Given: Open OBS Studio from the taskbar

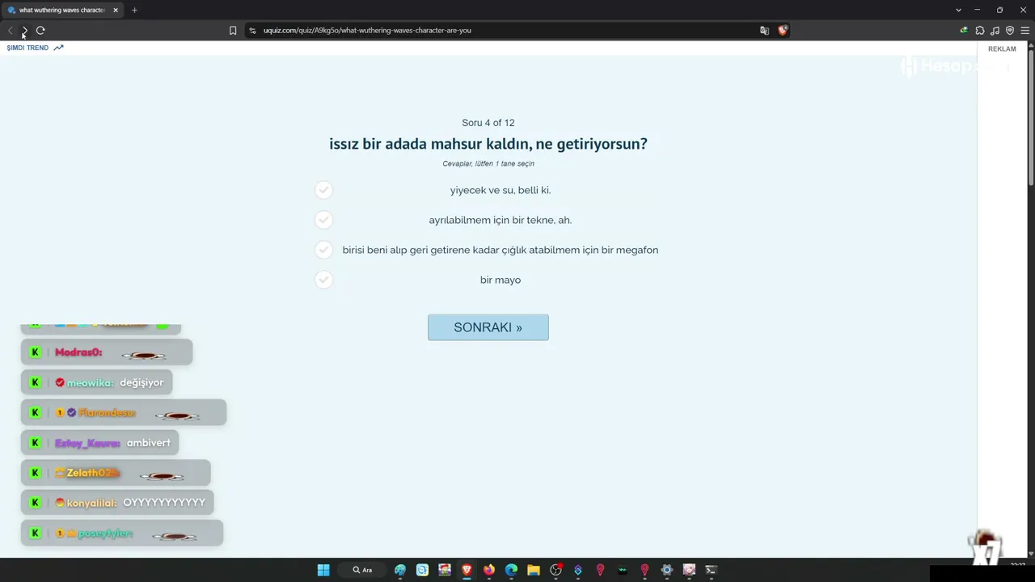Looking at the screenshot, I should pos(556,570).
